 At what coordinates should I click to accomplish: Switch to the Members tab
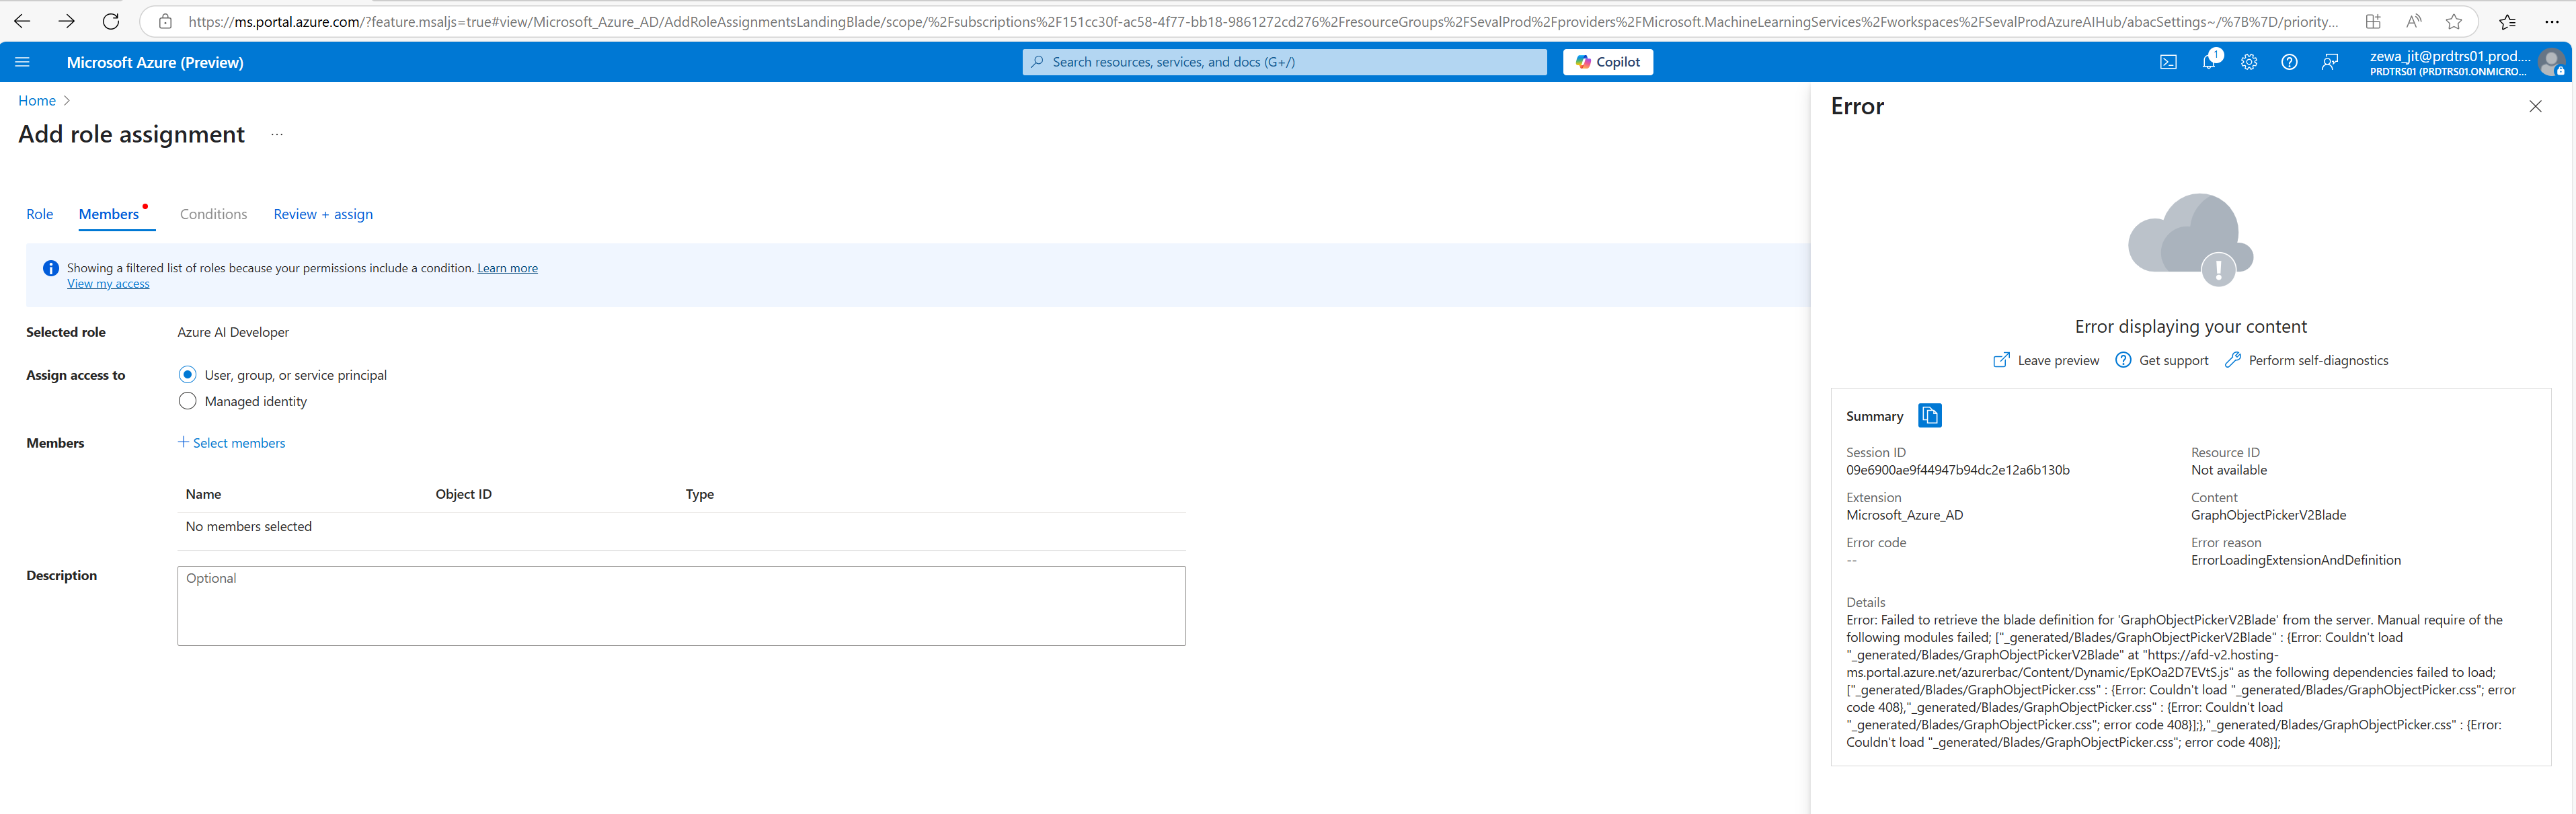(x=109, y=214)
